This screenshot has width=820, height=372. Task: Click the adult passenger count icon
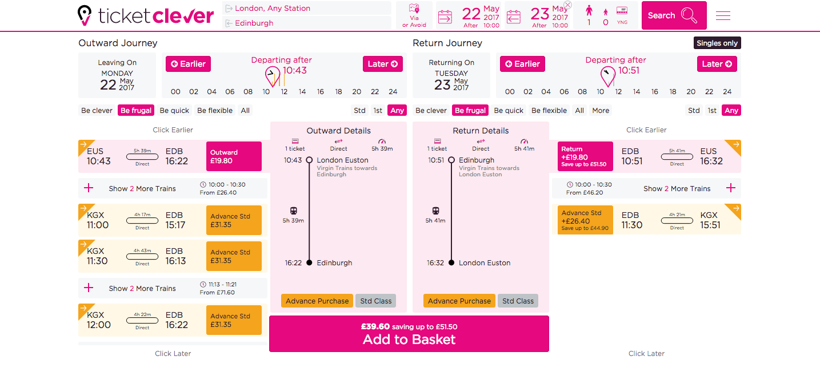[x=589, y=11]
